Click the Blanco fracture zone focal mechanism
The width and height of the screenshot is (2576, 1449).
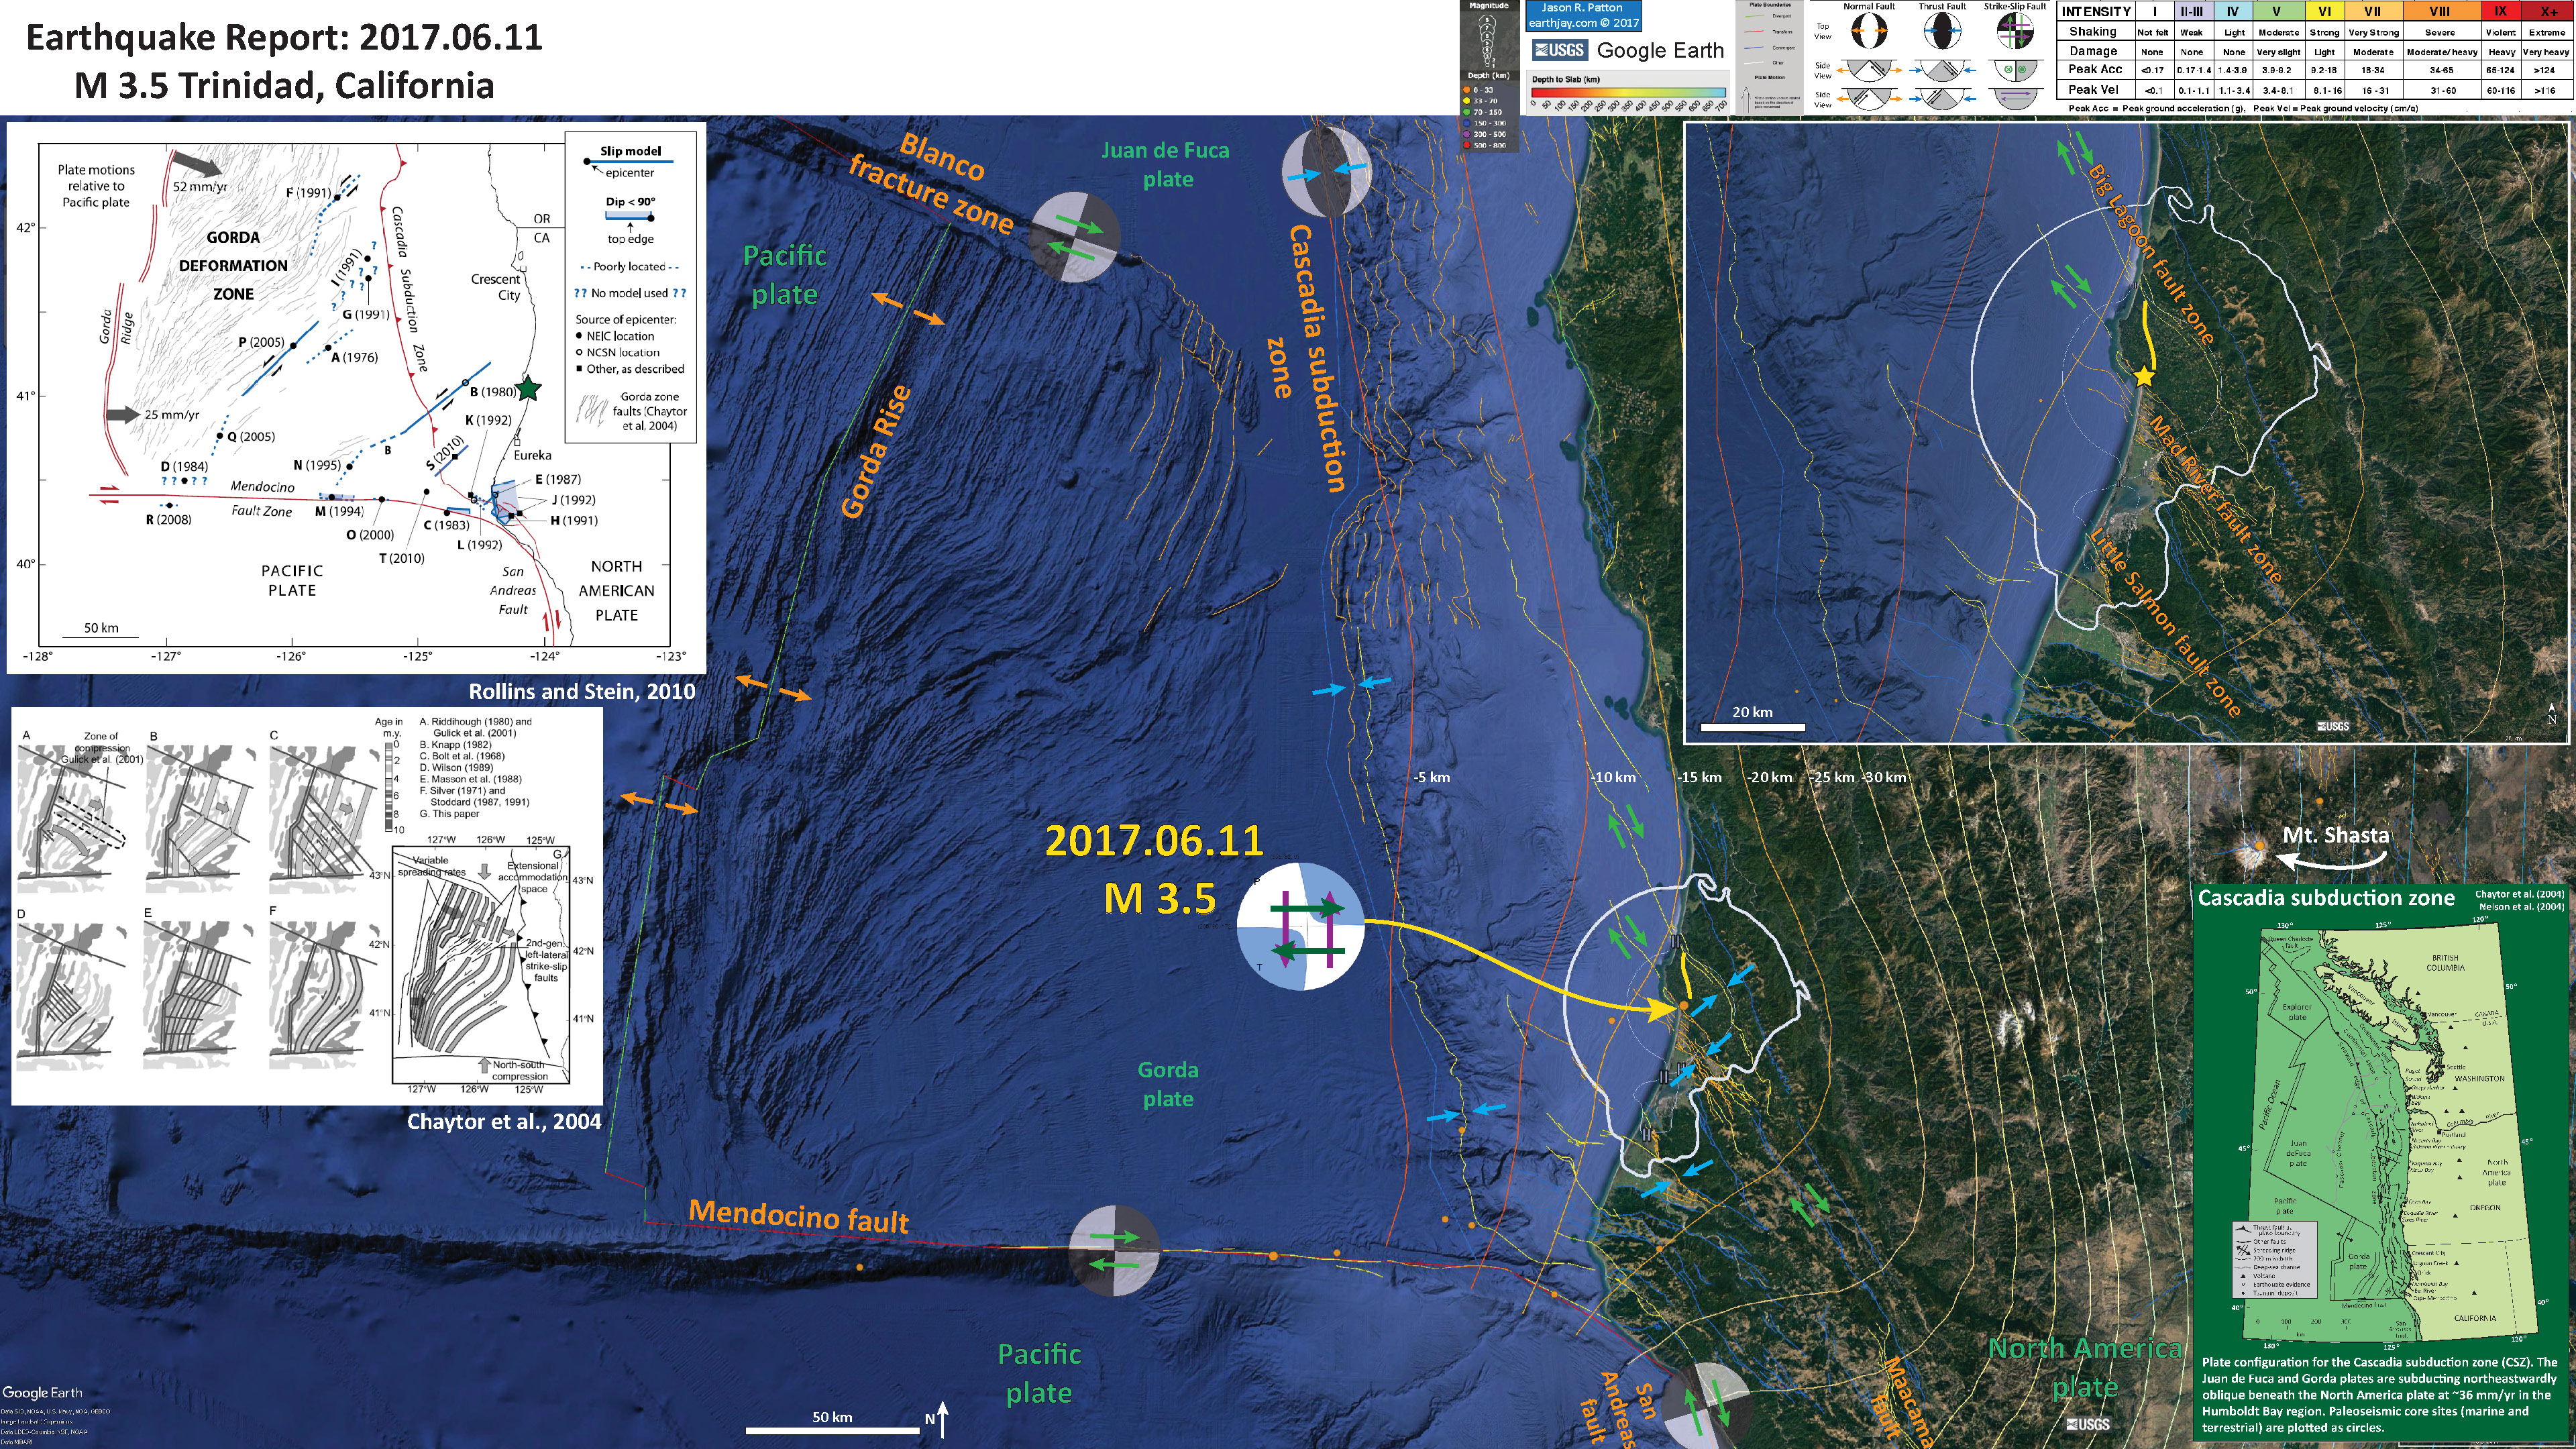(1075, 238)
